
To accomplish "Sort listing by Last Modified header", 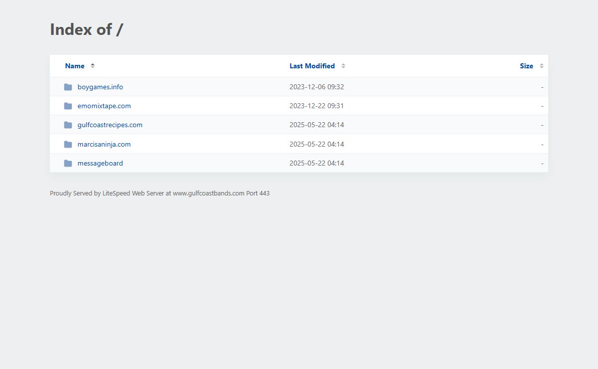I will [312, 66].
